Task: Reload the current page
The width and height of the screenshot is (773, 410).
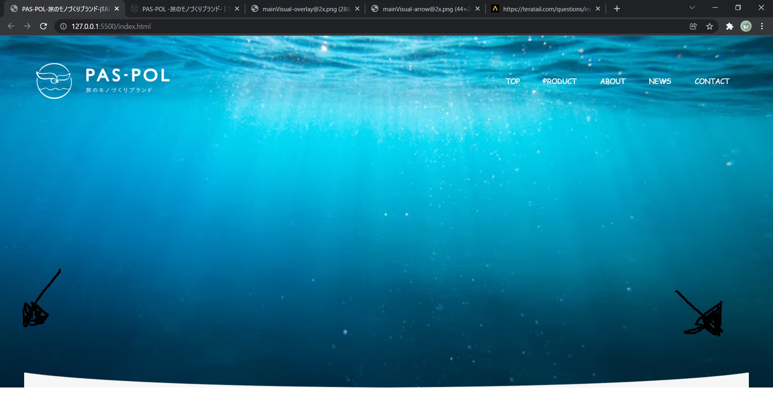Action: click(x=43, y=26)
